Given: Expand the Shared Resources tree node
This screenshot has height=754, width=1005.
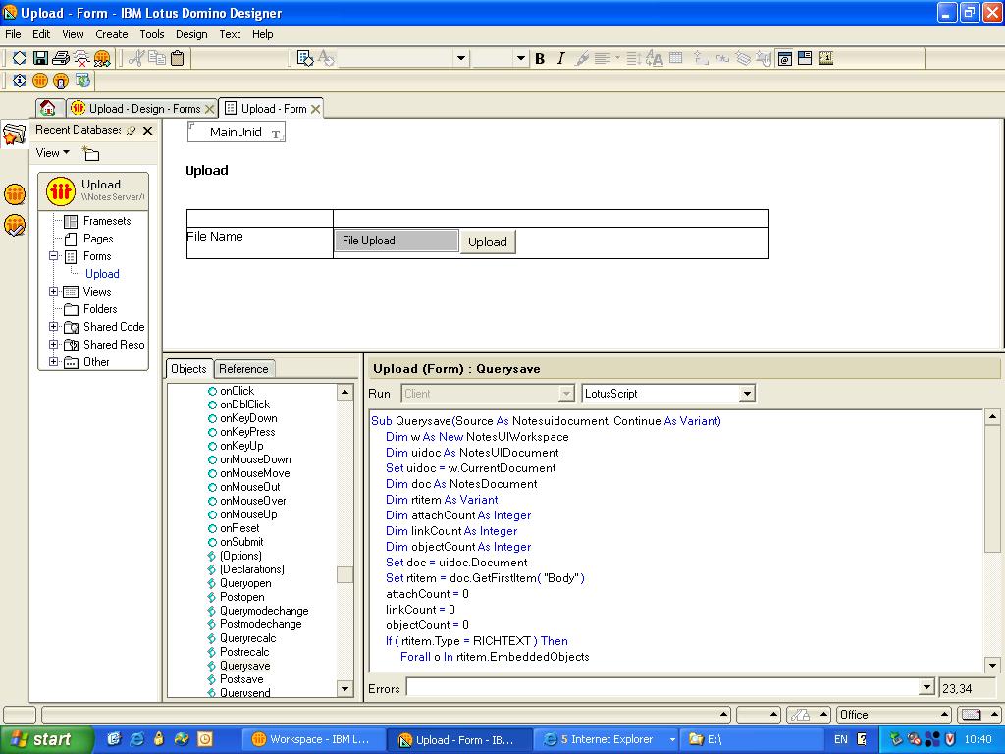Looking at the screenshot, I should 54,345.
